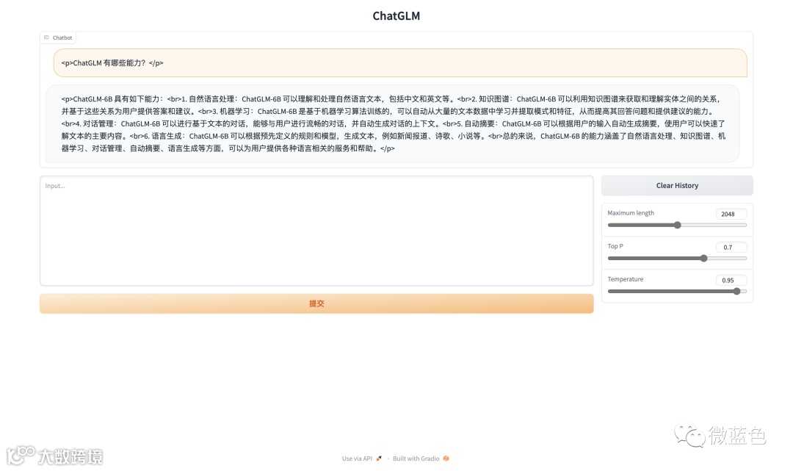
Task: Click the Clear History button
Action: [677, 186]
